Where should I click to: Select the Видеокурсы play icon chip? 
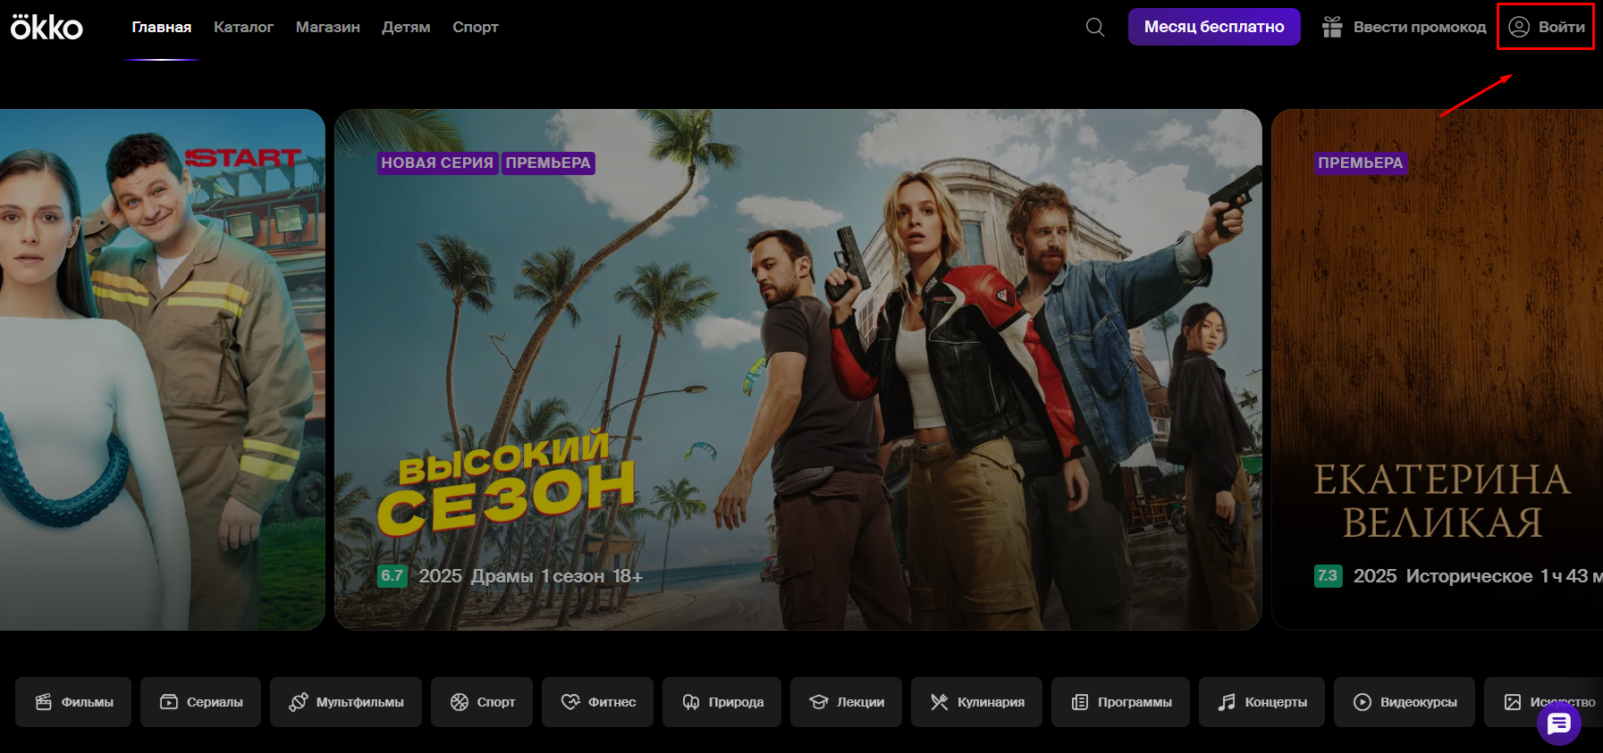(1405, 702)
